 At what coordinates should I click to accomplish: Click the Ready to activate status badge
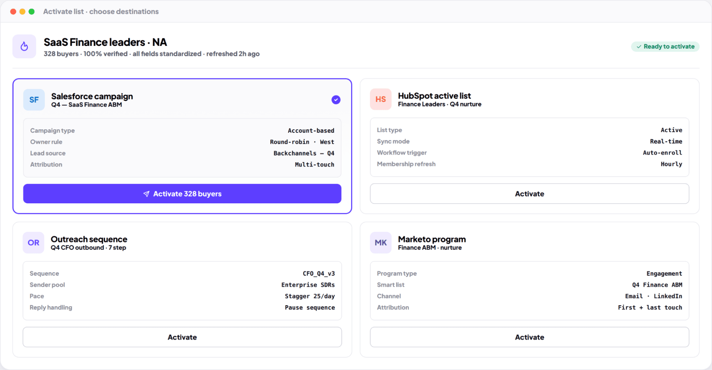pos(665,47)
